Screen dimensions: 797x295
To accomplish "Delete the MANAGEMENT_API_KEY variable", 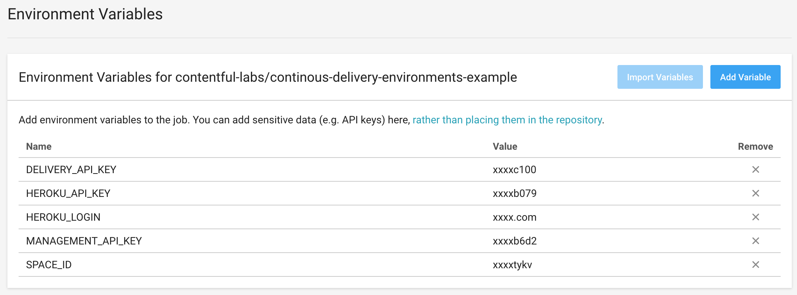I will coord(755,241).
